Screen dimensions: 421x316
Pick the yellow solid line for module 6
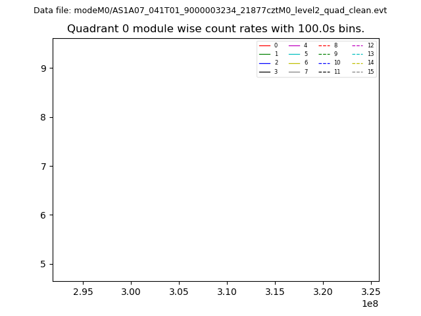(x=294, y=63)
